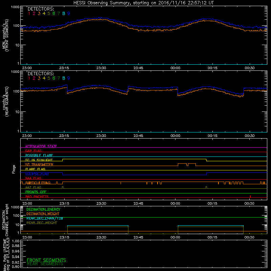Click the SC_TRANSMITTER raised pulse after 00:00
The image size is (271, 271).
187,165
